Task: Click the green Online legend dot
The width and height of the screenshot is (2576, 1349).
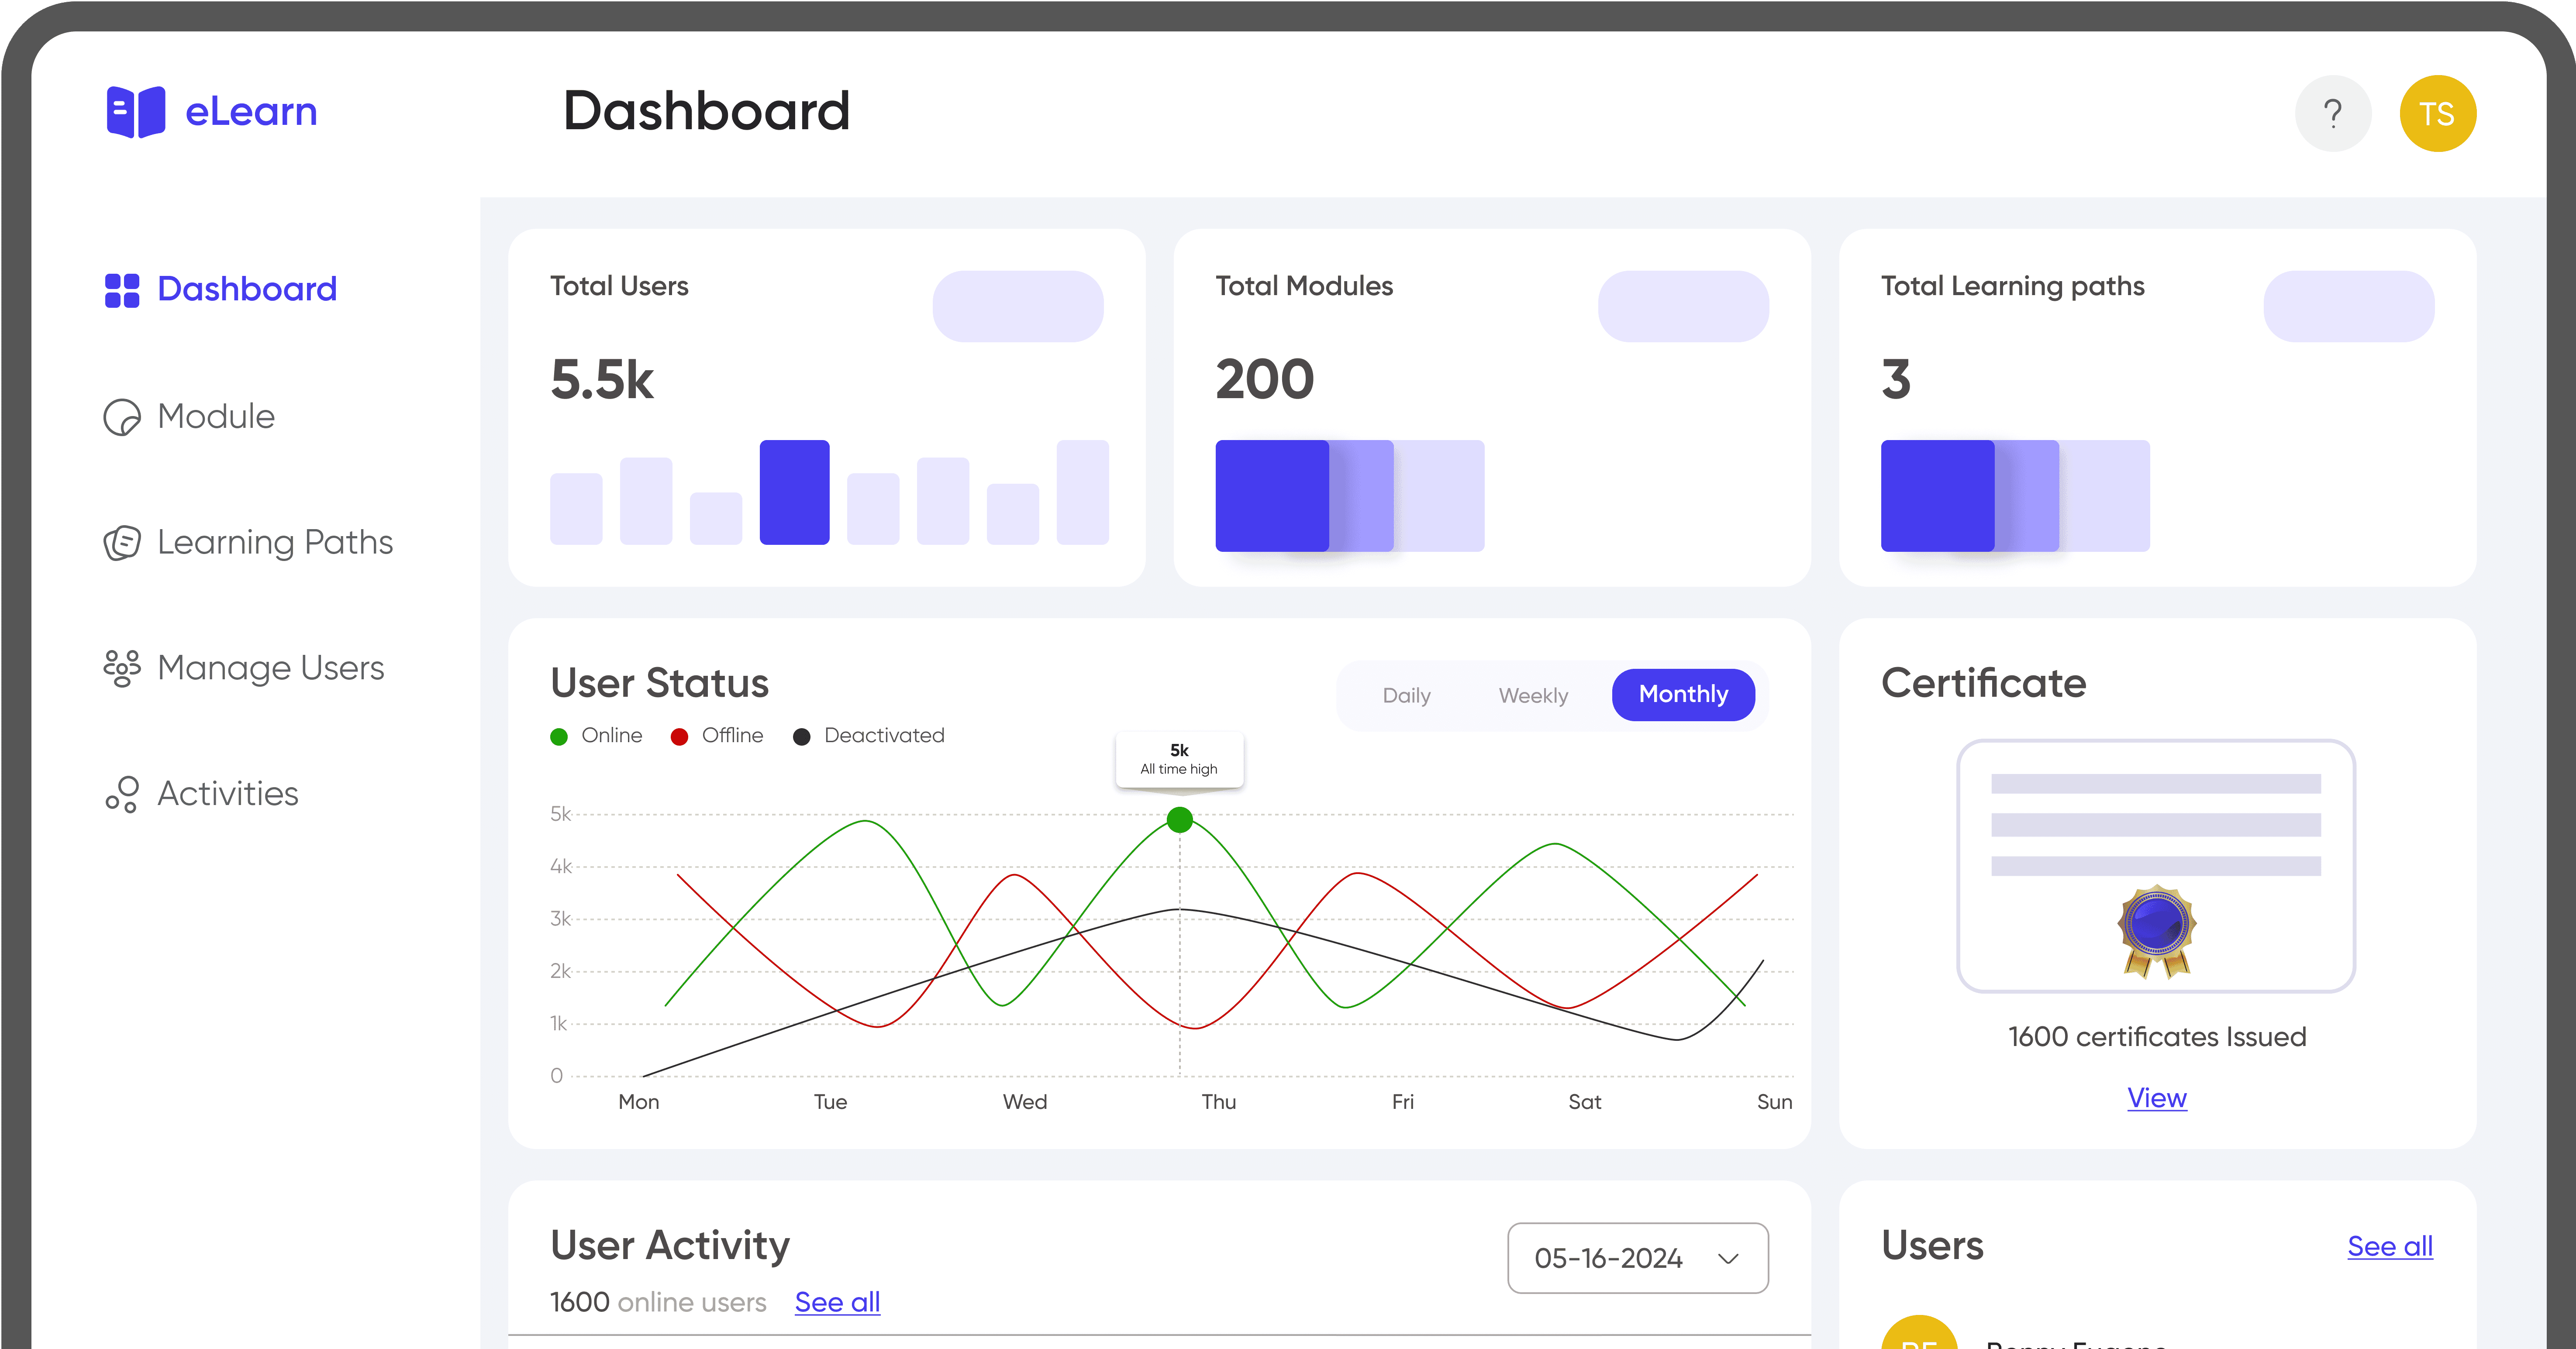Action: (x=559, y=737)
